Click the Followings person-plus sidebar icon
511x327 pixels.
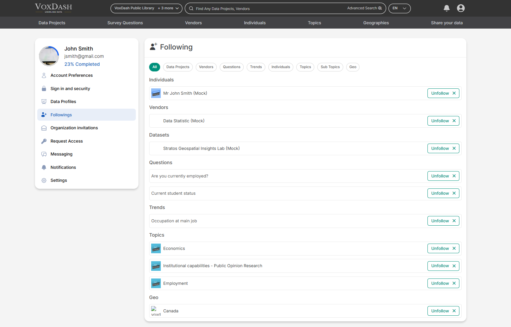click(44, 115)
